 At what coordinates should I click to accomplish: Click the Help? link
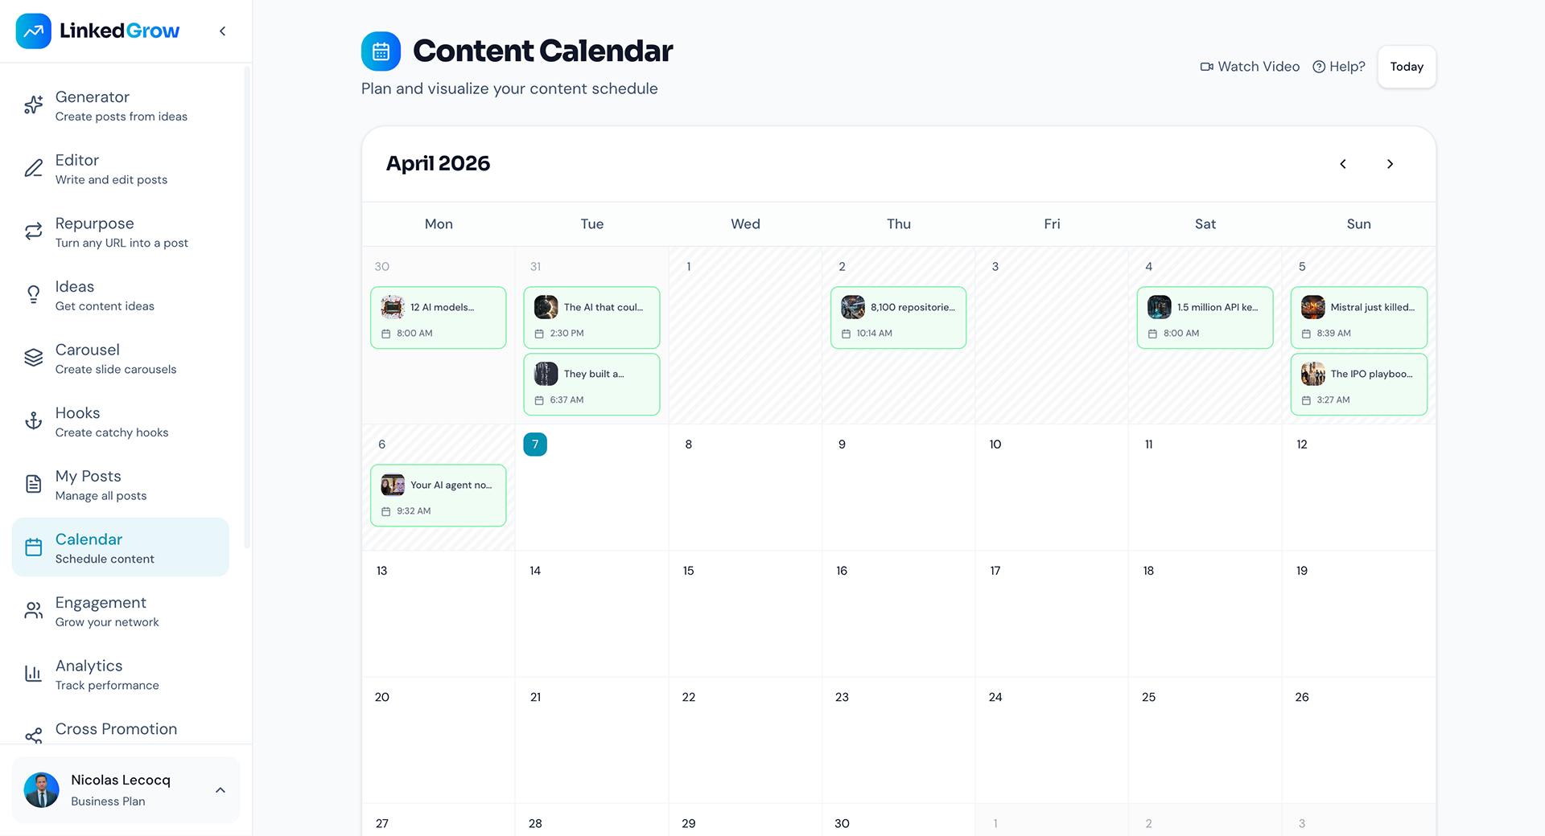pos(1339,67)
